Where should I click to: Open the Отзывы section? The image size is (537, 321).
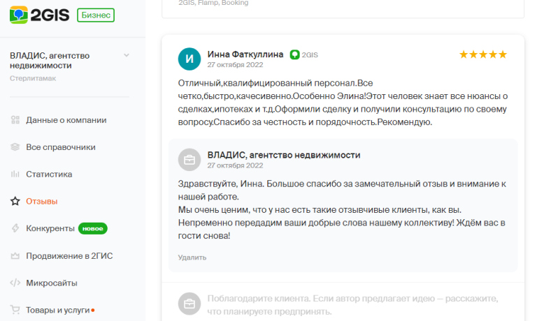[x=42, y=202]
